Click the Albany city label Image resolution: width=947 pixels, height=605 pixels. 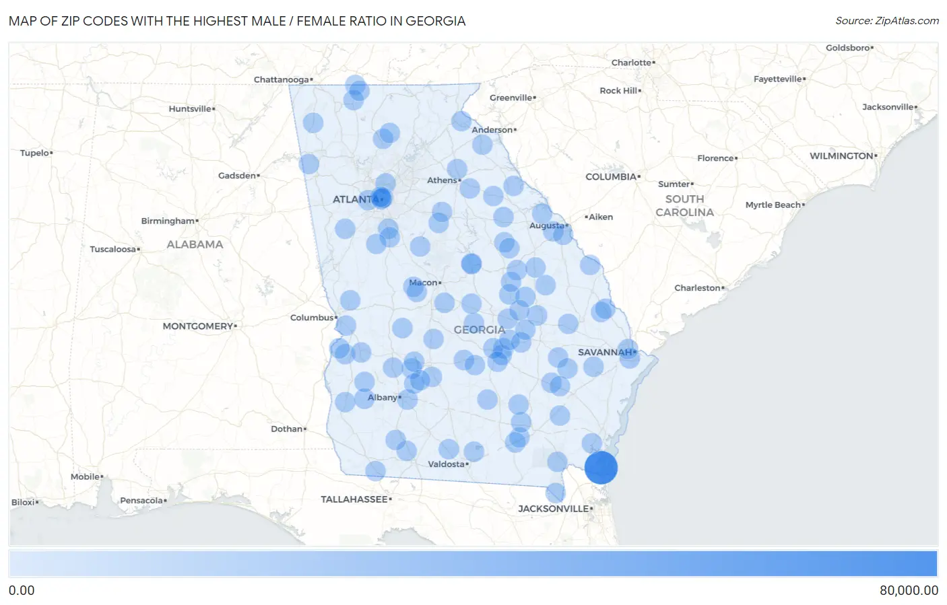coord(382,398)
